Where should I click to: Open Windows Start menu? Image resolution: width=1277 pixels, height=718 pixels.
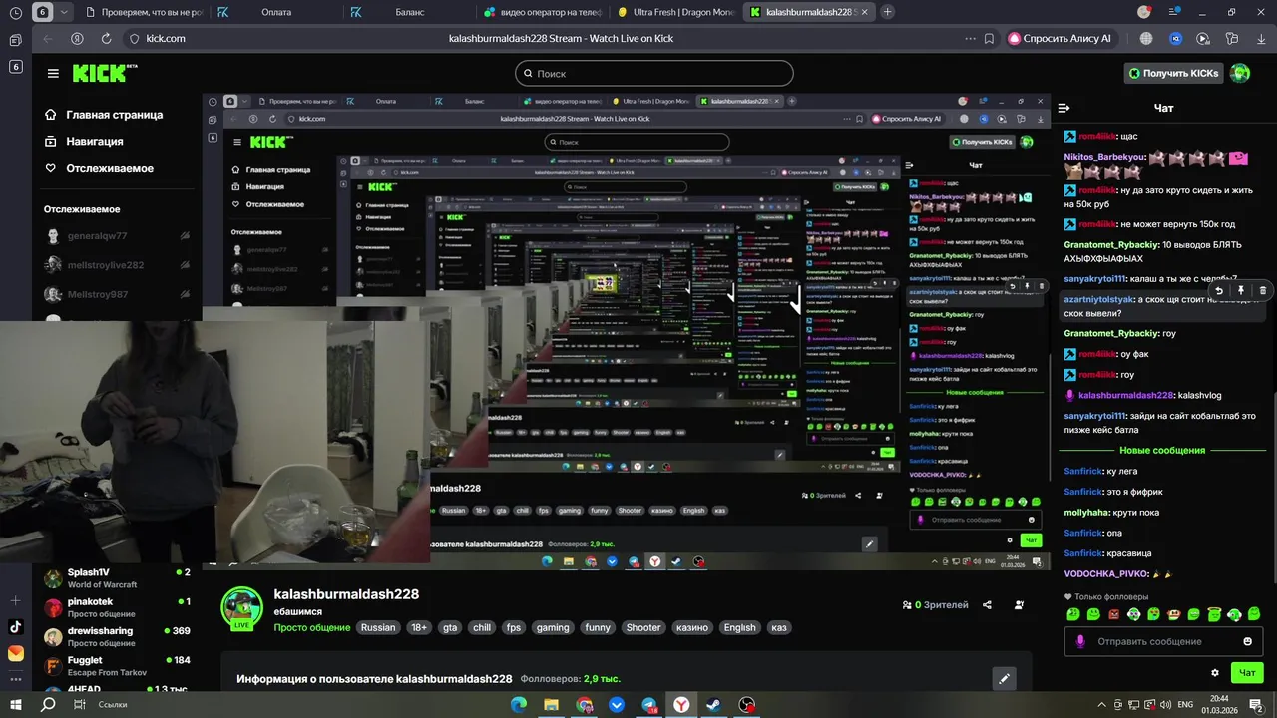pos(15,704)
